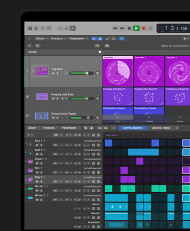Trigger the Couplet scene arrow
This screenshot has height=231, width=190.
pos(149,117)
